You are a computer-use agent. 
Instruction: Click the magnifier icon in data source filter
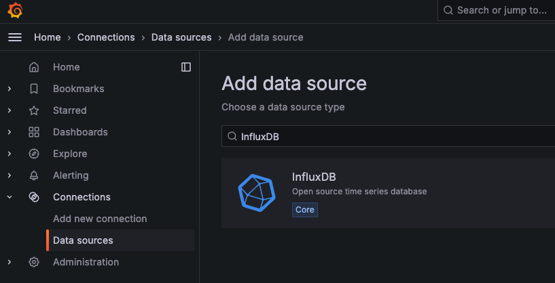[232, 136]
